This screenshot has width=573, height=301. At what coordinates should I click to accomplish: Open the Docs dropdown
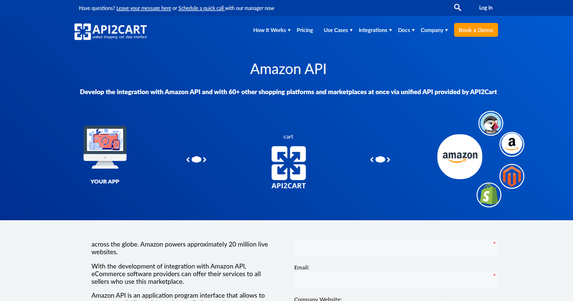tap(404, 30)
